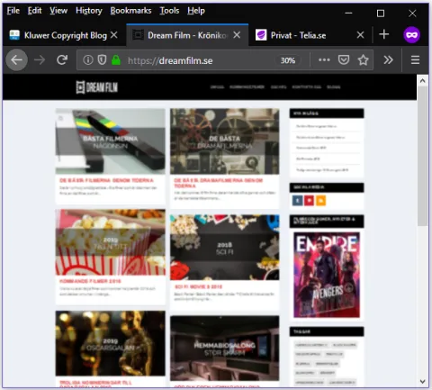Open a new tab with plus button
Viewport: 432px width, 390px height.
coord(384,34)
